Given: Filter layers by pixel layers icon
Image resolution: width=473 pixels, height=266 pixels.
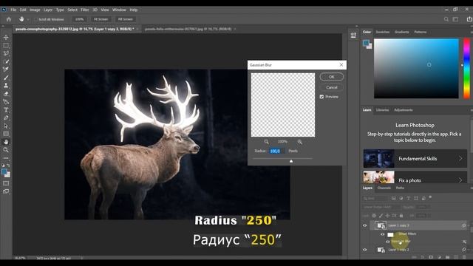Looking at the screenshot, I should (x=394, y=198).
